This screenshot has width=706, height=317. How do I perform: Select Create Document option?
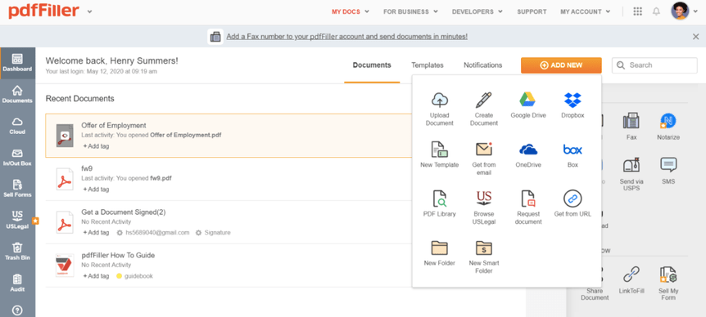point(484,109)
